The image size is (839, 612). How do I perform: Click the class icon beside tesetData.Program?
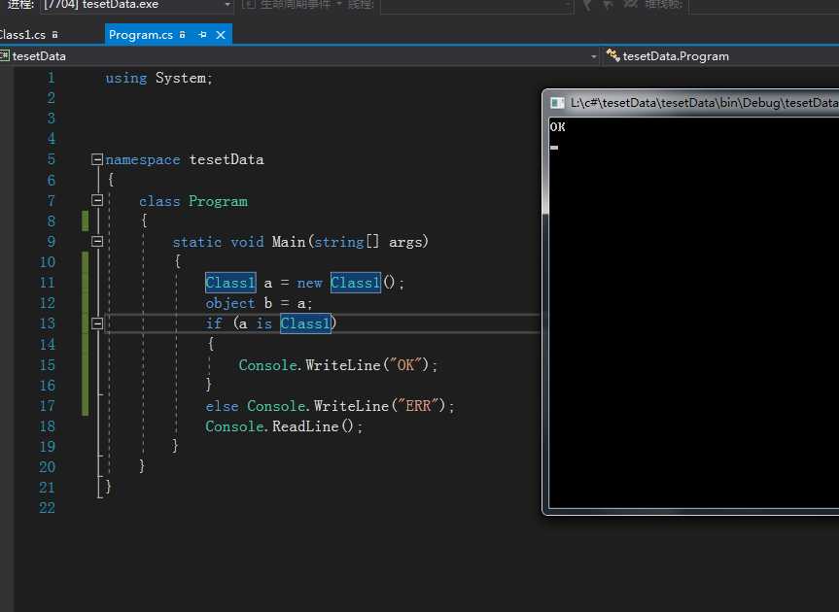[x=612, y=55]
